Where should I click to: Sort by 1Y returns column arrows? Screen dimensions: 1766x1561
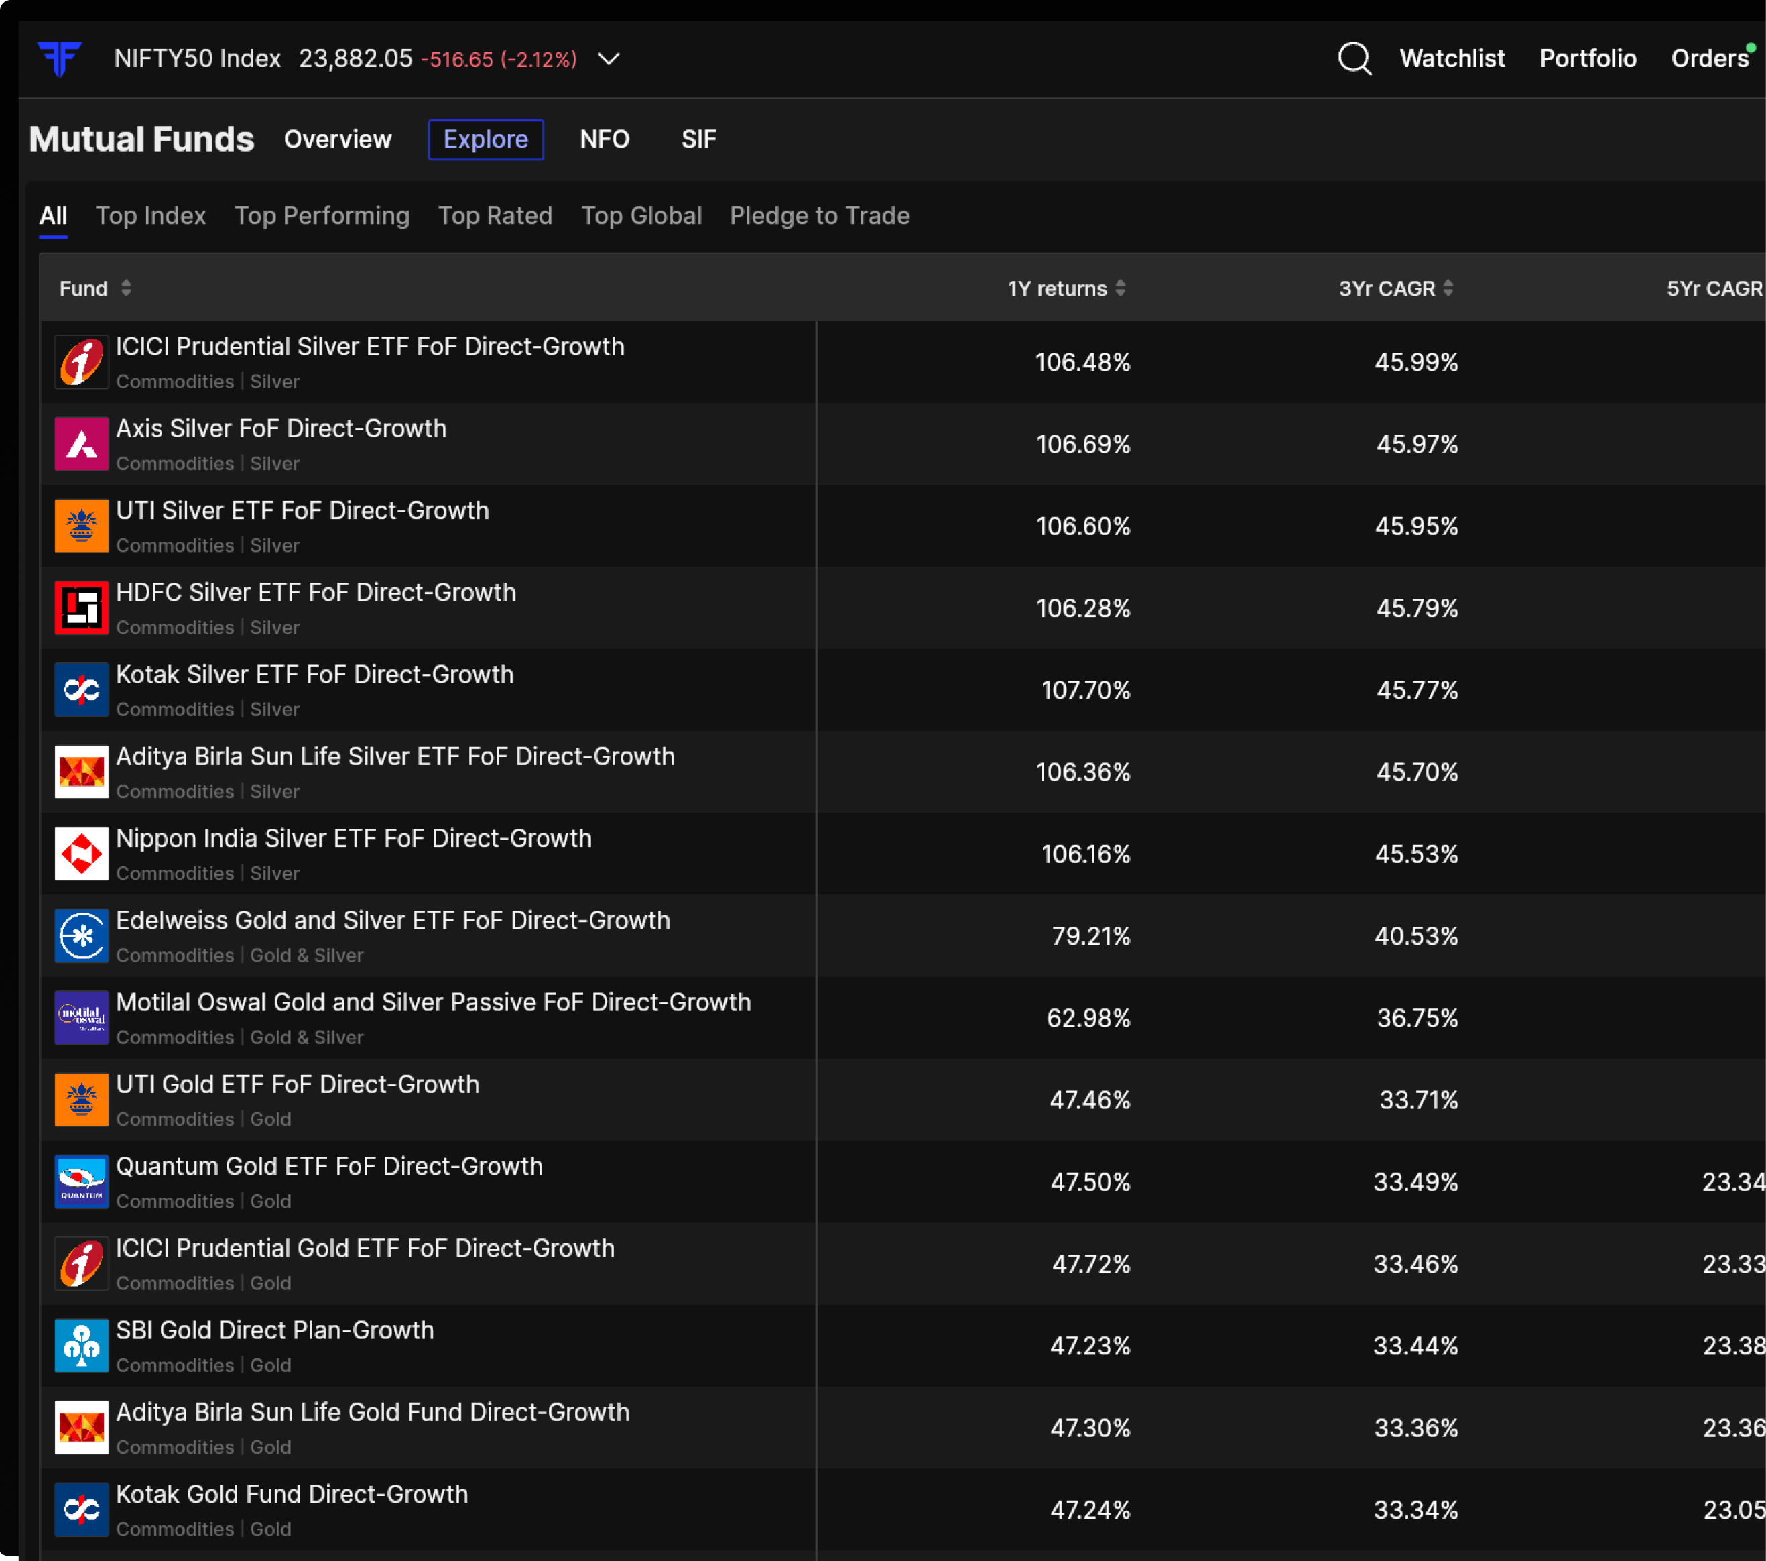point(1120,288)
